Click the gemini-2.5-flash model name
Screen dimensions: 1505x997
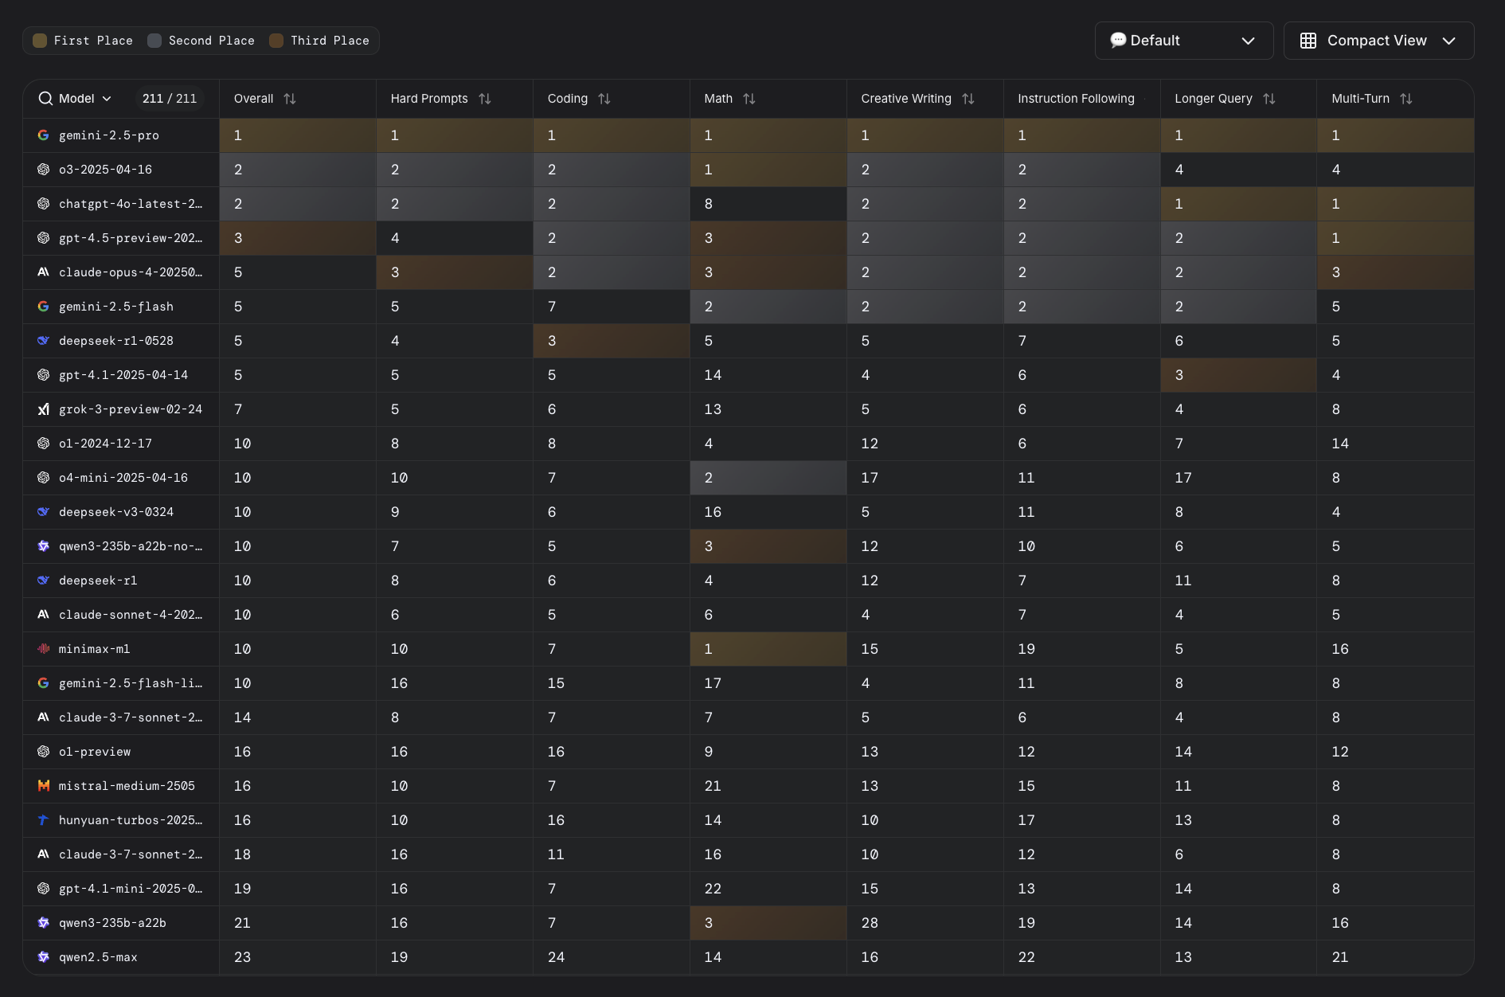point(116,307)
